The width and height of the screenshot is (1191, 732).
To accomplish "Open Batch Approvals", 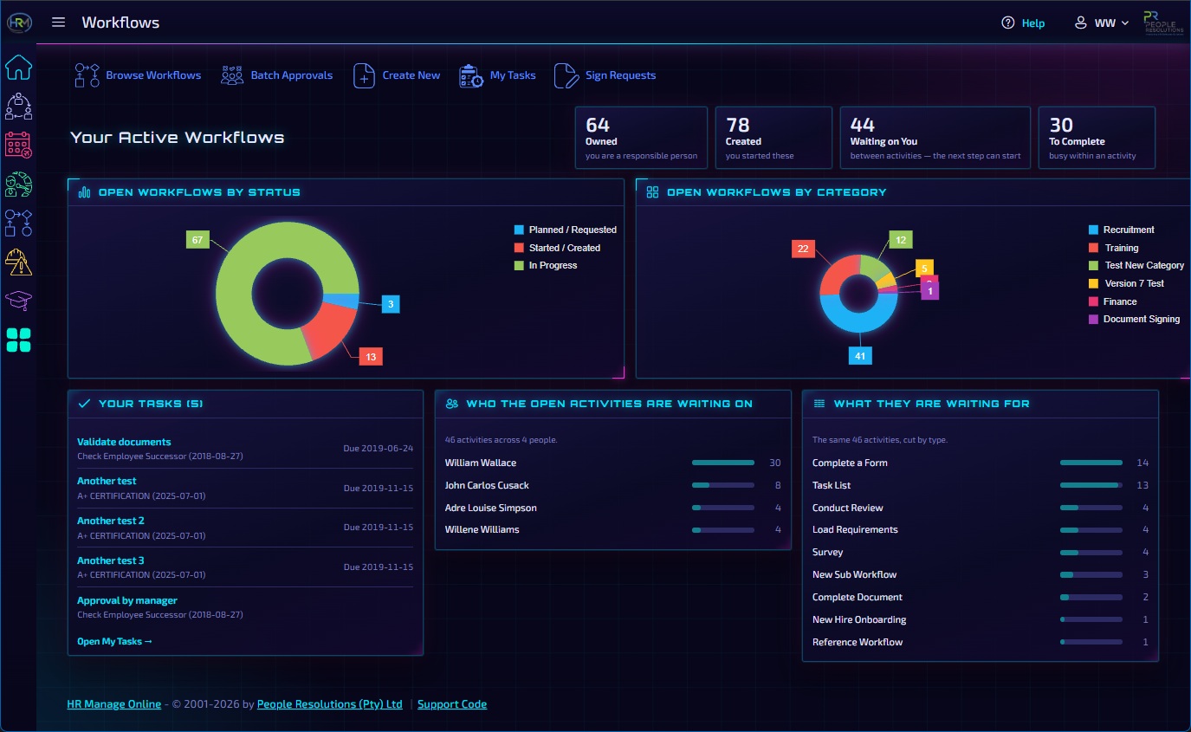I will tap(292, 75).
